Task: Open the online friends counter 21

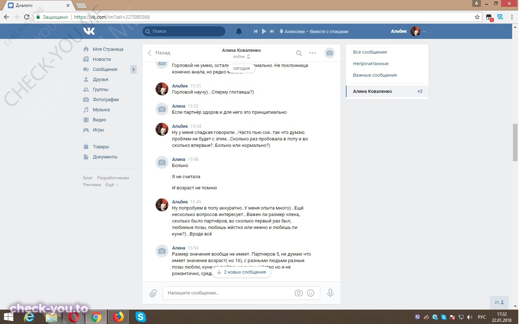Action: (x=499, y=302)
